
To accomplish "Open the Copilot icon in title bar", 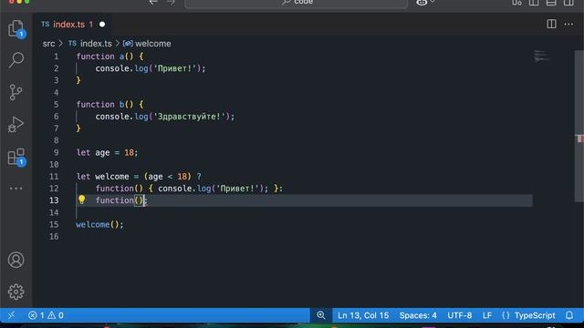I will [422, 2].
